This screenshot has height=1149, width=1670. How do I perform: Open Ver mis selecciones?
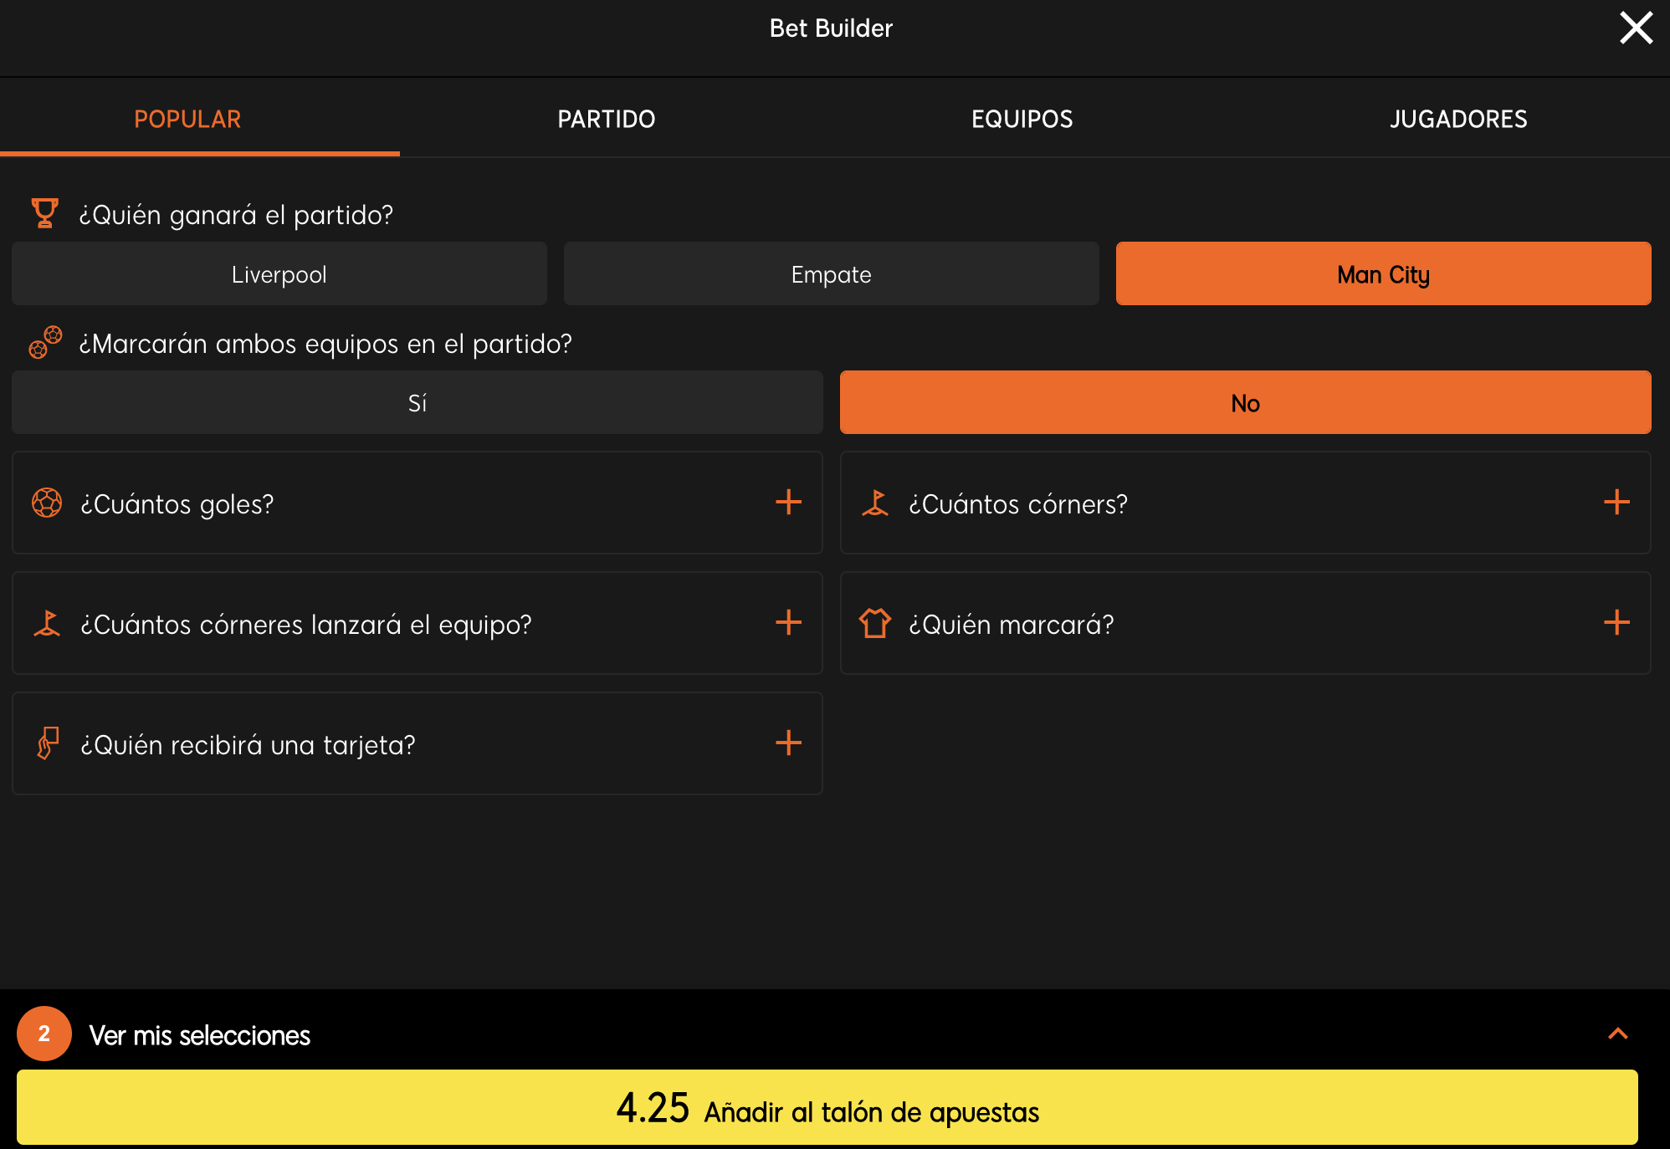pyautogui.click(x=200, y=1035)
